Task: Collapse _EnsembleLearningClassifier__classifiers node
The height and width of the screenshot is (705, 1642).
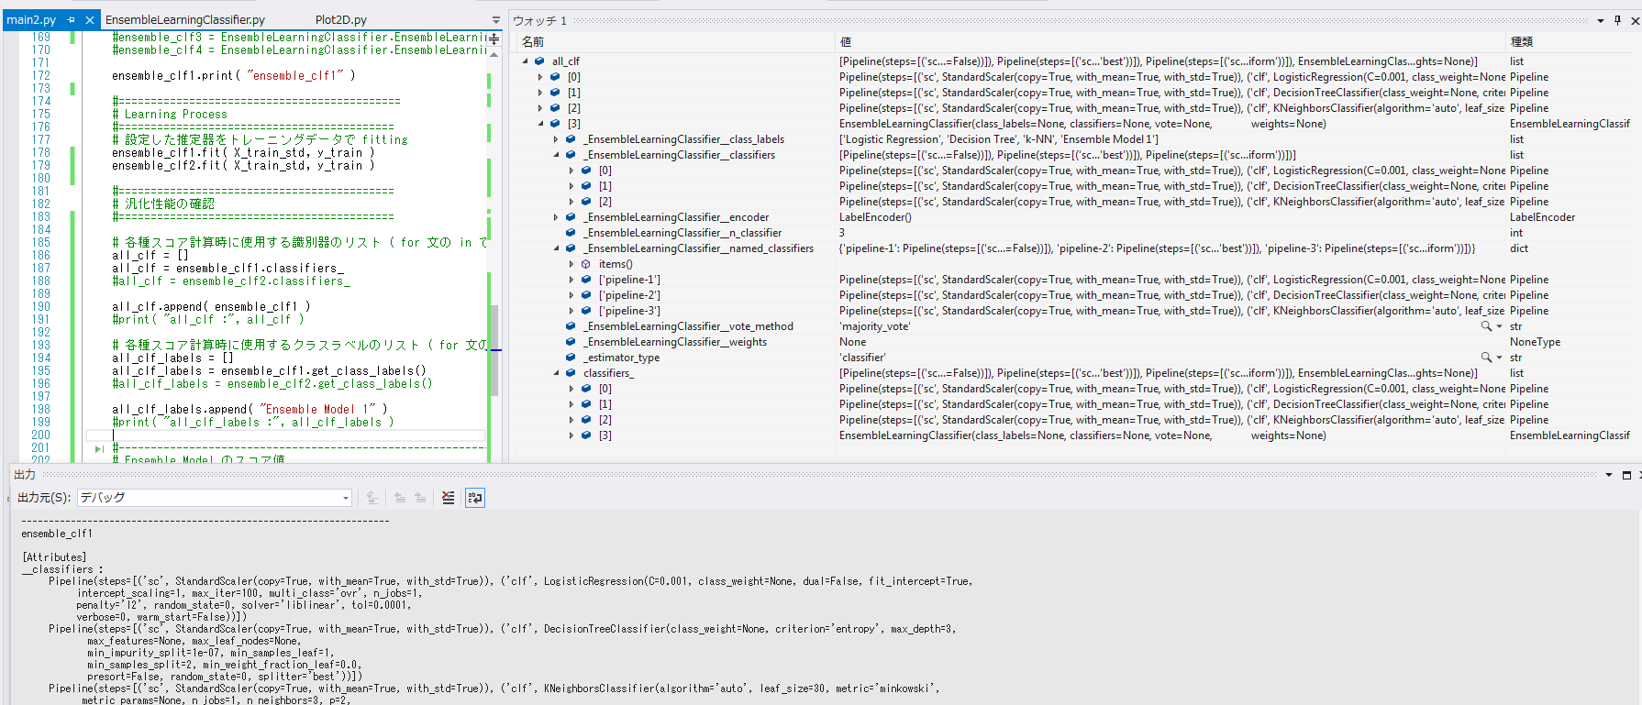Action: (x=556, y=155)
